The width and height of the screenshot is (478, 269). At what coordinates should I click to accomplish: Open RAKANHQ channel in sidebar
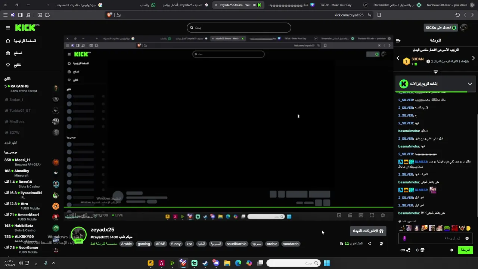pyautogui.click(x=31, y=88)
